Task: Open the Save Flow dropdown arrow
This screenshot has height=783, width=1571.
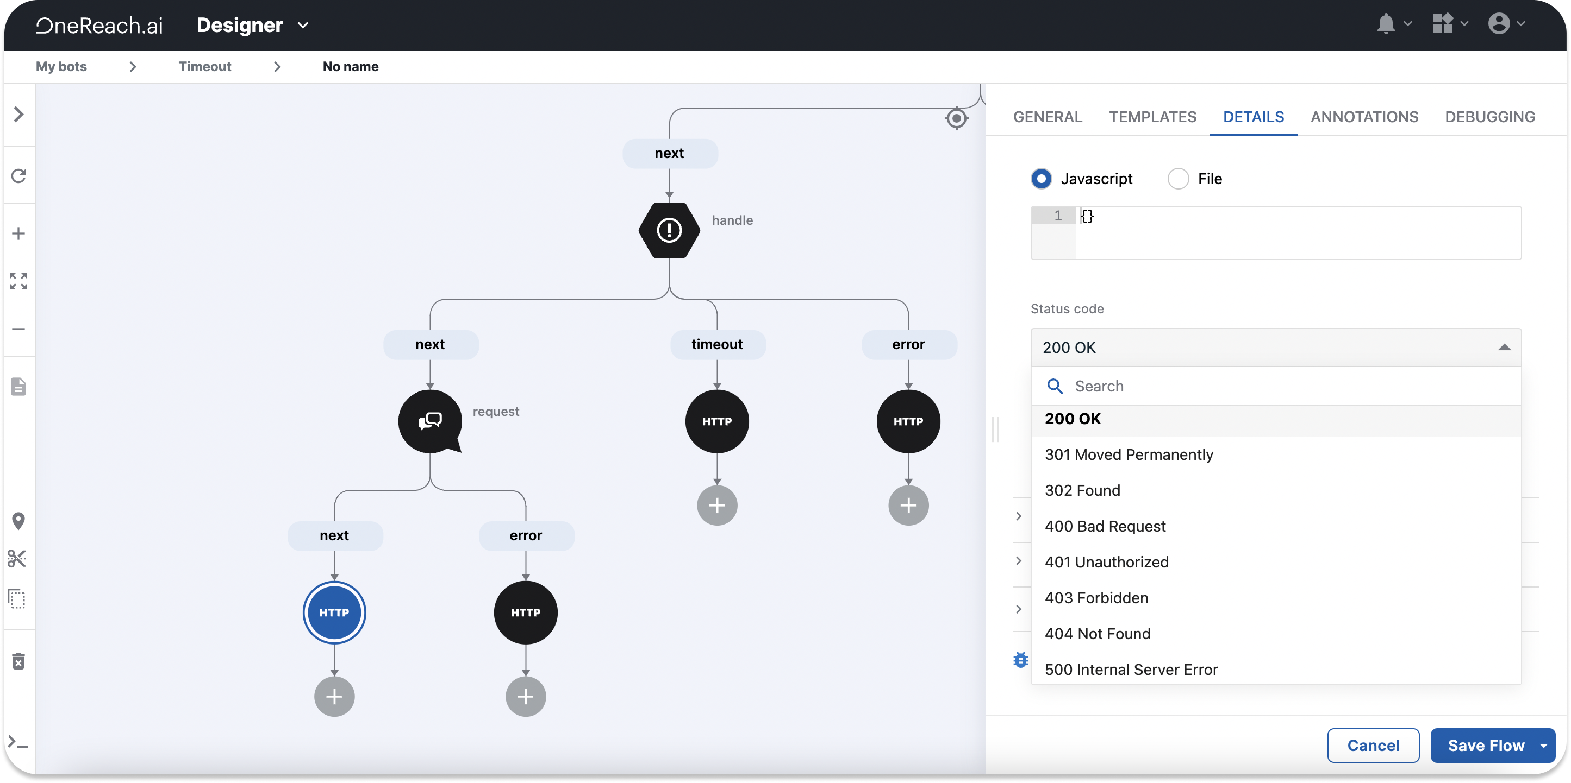Action: (x=1544, y=745)
